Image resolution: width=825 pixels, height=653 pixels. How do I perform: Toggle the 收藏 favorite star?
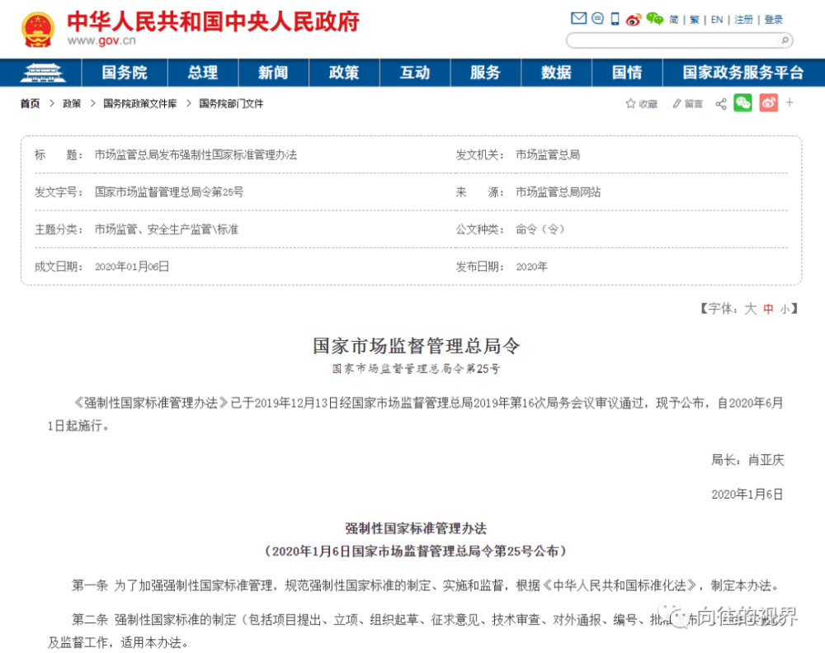tap(641, 103)
